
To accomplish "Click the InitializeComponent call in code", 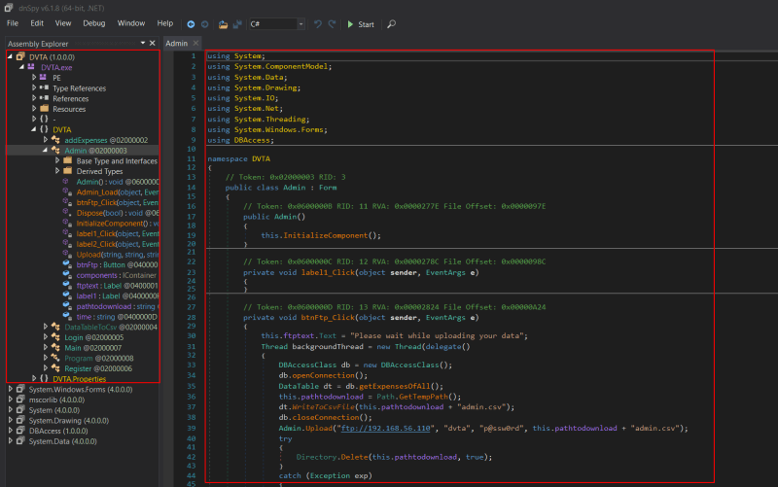I will (x=326, y=235).
